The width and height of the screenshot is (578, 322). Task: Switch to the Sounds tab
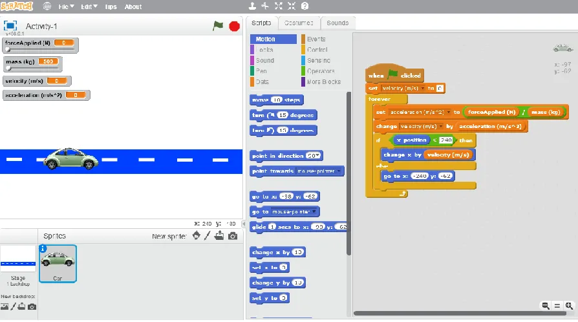tap(337, 23)
